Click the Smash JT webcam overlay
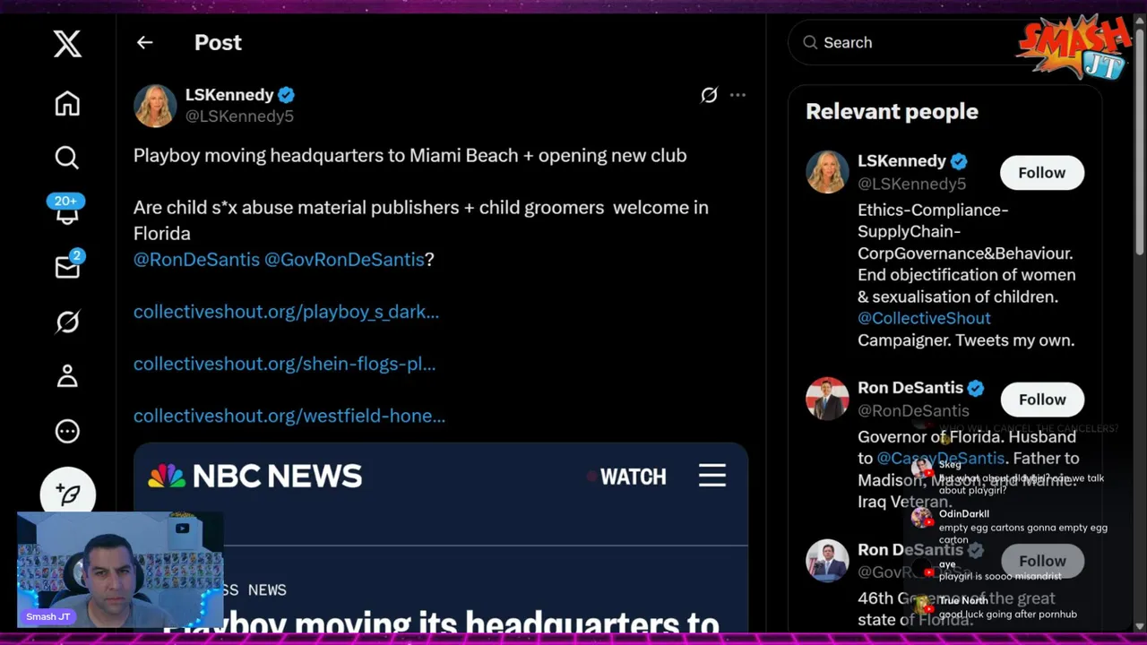The height and width of the screenshot is (645, 1147). click(x=119, y=570)
